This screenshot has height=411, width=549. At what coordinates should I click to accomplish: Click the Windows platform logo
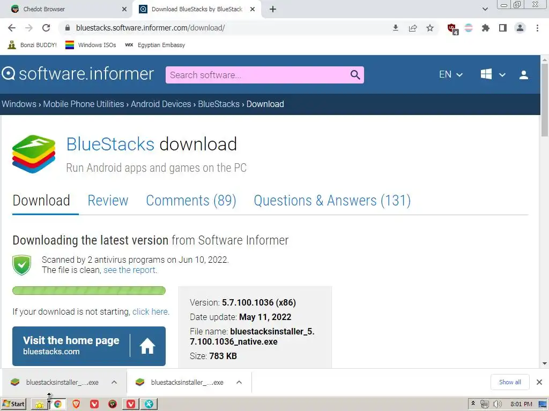coord(486,74)
